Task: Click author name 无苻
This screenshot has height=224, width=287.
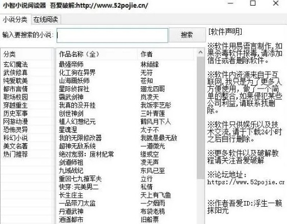Action: [x=147, y=73]
